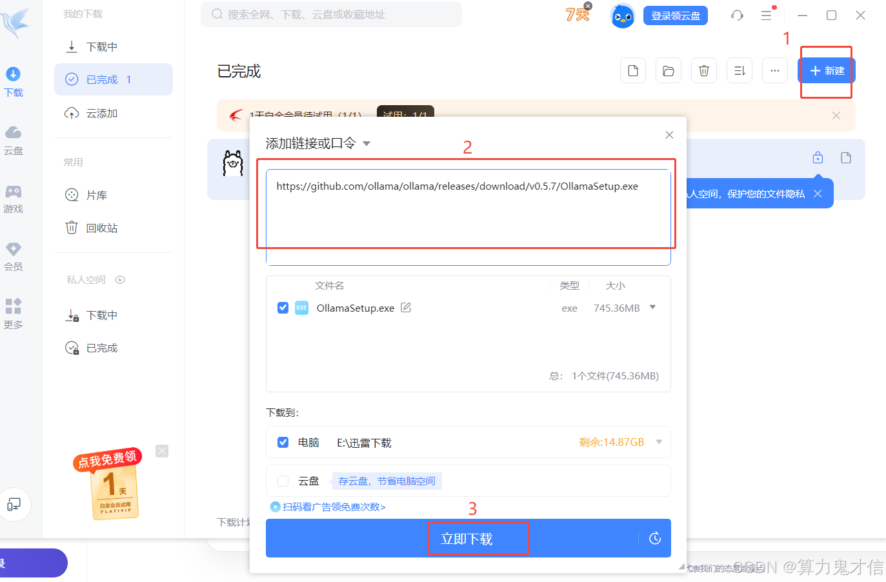886x582 pixels.
Task: Check the 云盘 cloud storage checkbox
Action: 283,481
